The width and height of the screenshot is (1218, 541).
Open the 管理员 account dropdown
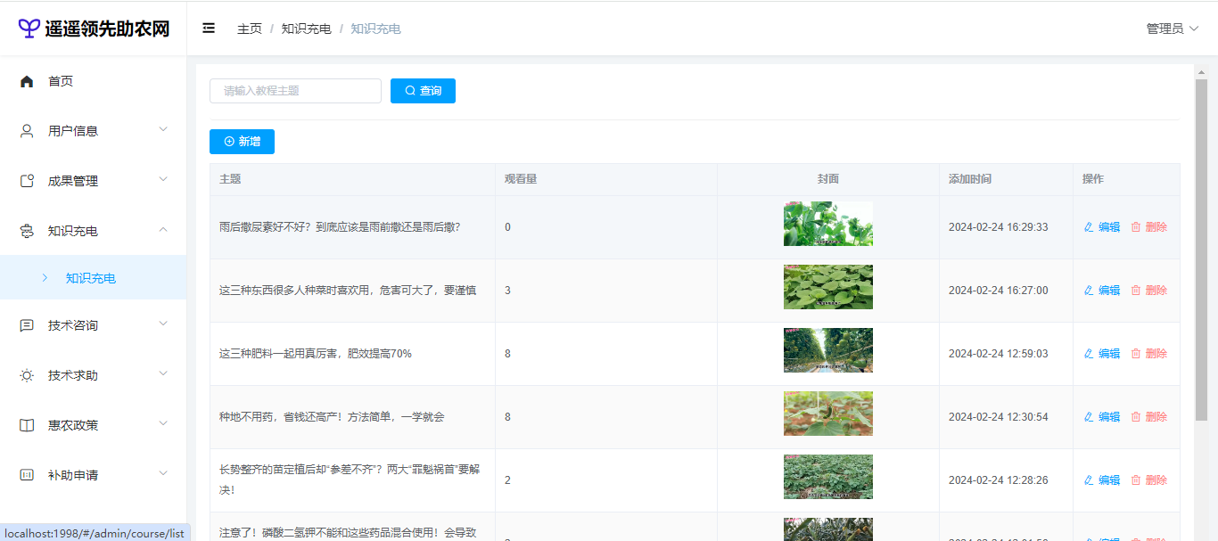pyautogui.click(x=1172, y=29)
